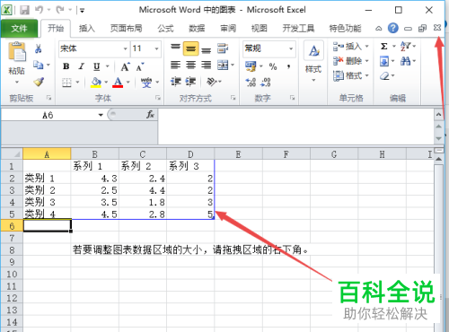Switch to Review (审阅) tab
This screenshot has height=332, width=449.
click(x=228, y=29)
